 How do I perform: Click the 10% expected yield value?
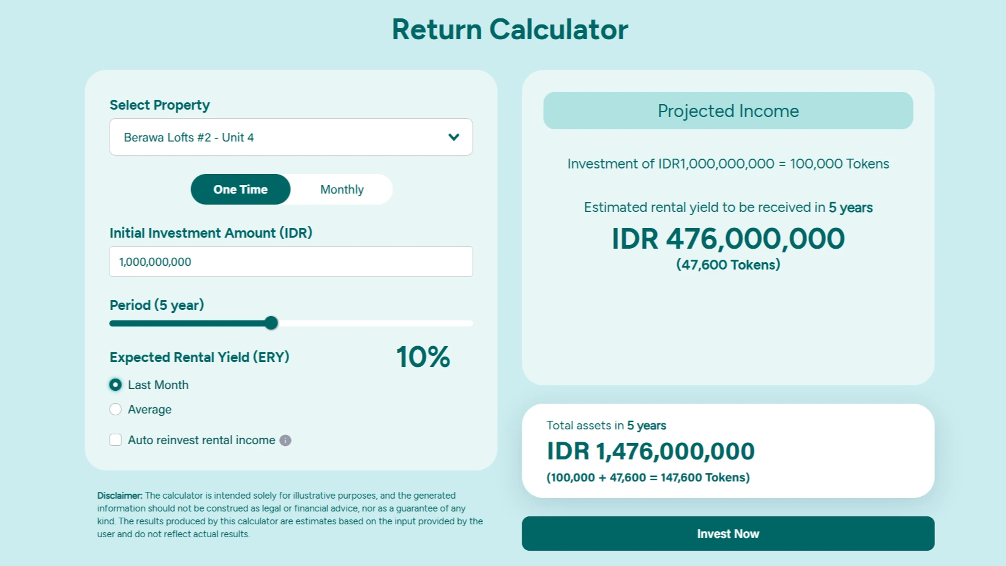(423, 357)
